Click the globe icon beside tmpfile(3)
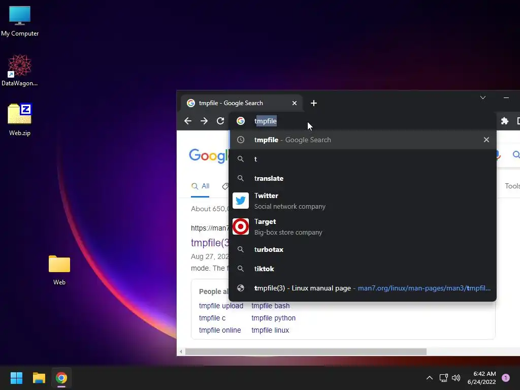This screenshot has width=520, height=390. 241,288
